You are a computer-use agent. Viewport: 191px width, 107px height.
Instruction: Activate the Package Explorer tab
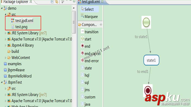[x=16, y=2]
